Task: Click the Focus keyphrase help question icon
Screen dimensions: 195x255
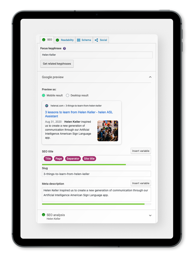Action: tap(64, 49)
